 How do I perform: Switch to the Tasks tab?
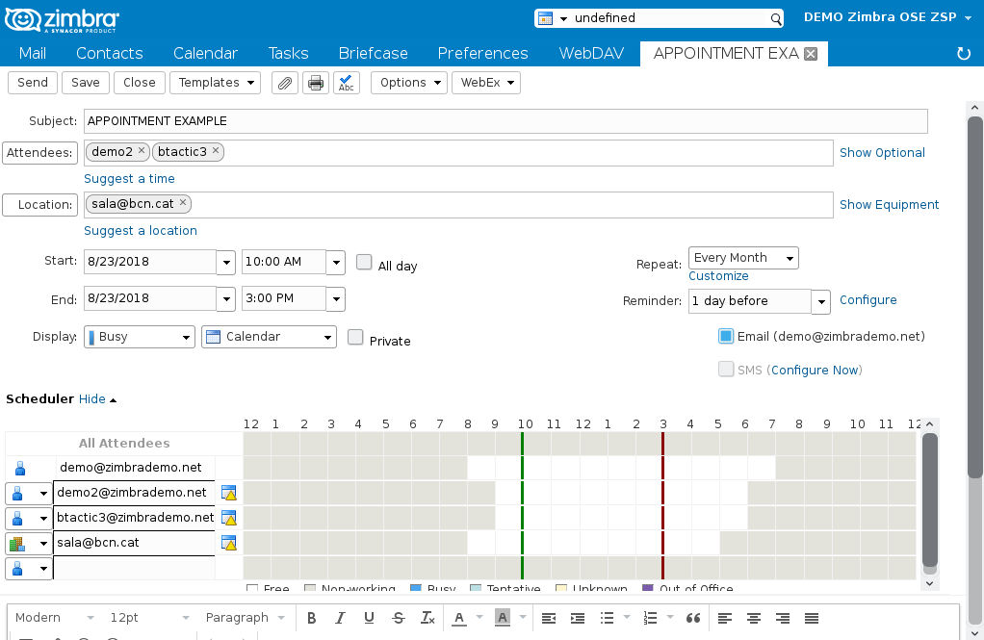[x=289, y=53]
